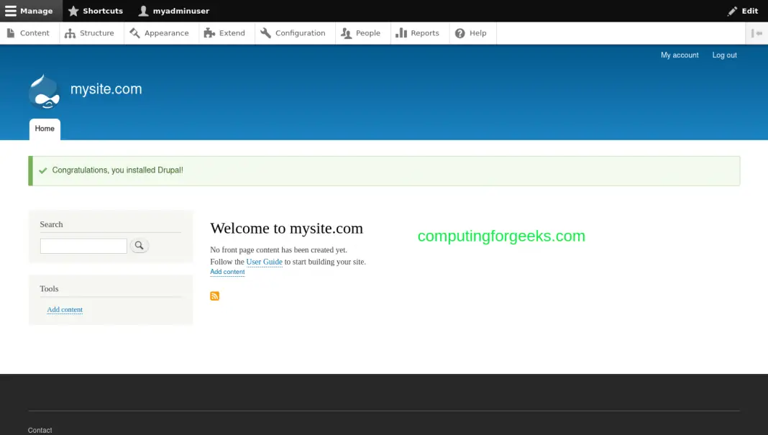Open the orange RSS feed icon
Screen dimensions: 768x435
tap(214, 296)
